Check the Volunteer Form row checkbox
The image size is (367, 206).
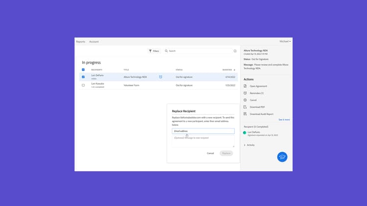point(83,85)
